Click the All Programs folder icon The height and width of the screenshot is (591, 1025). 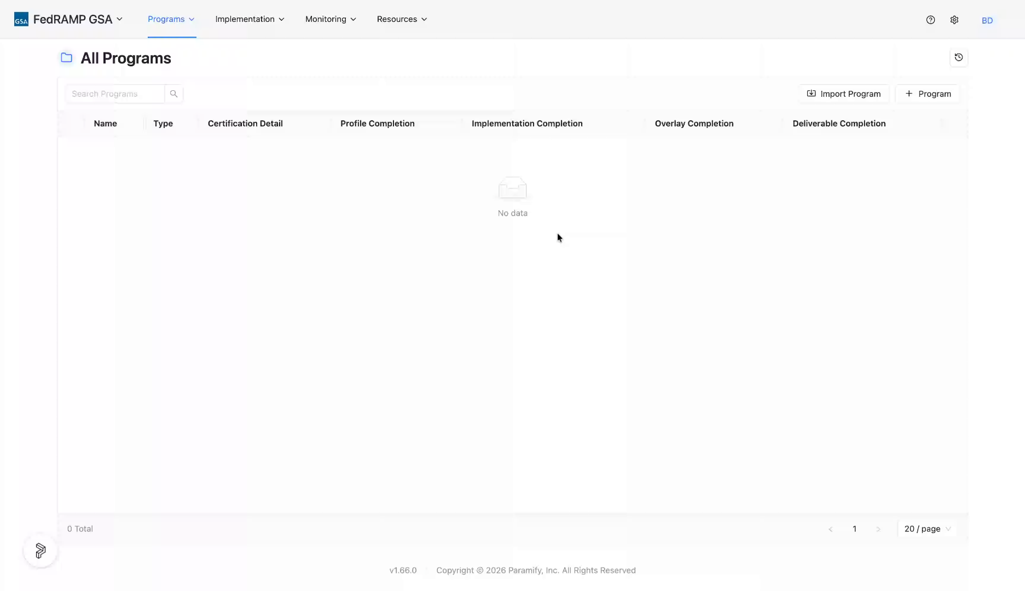tap(67, 57)
